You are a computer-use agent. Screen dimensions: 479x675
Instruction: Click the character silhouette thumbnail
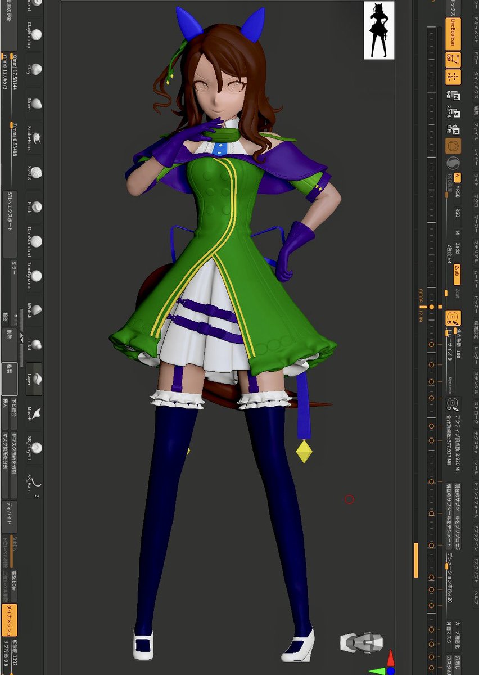[x=379, y=30]
